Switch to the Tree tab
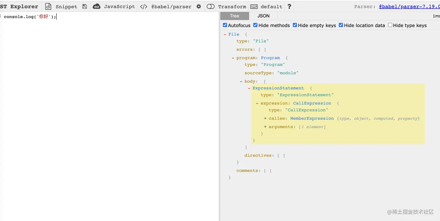The height and width of the screenshot is (221, 440). 235,16
